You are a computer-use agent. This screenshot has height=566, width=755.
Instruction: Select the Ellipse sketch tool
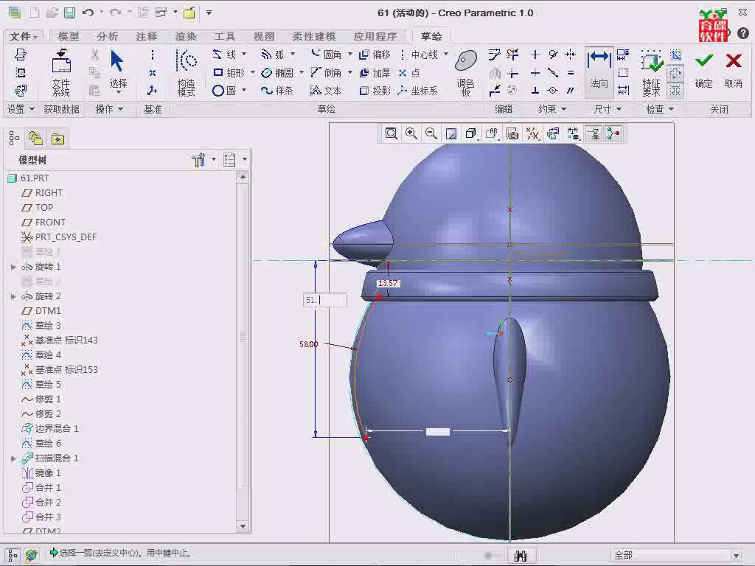pyautogui.click(x=277, y=73)
